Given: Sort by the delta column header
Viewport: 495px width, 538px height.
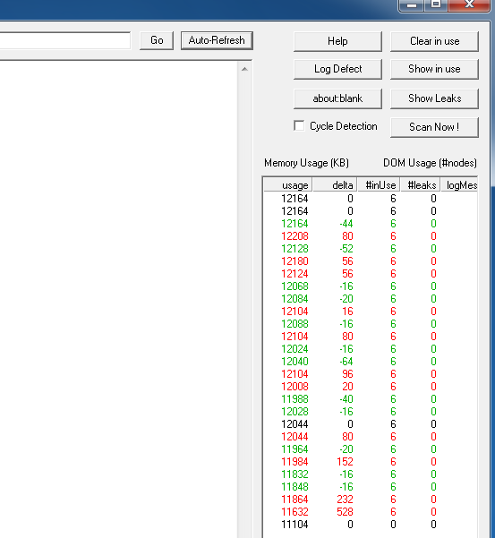Looking at the screenshot, I should click(x=335, y=185).
